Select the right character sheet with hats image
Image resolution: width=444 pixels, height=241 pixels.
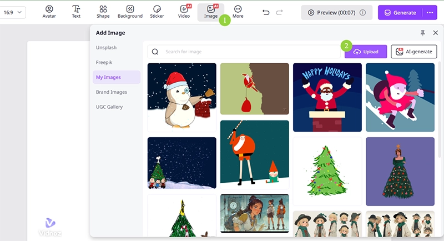pos(400,224)
